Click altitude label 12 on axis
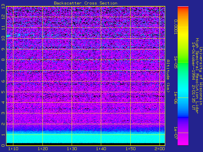This screenshot has width=203, height=152. coord(3,17)
